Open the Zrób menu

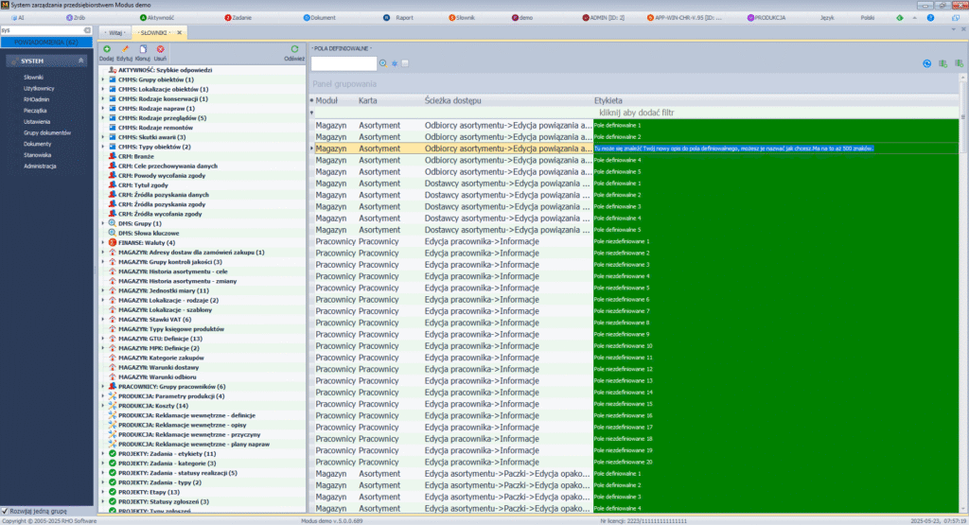[x=76, y=18]
